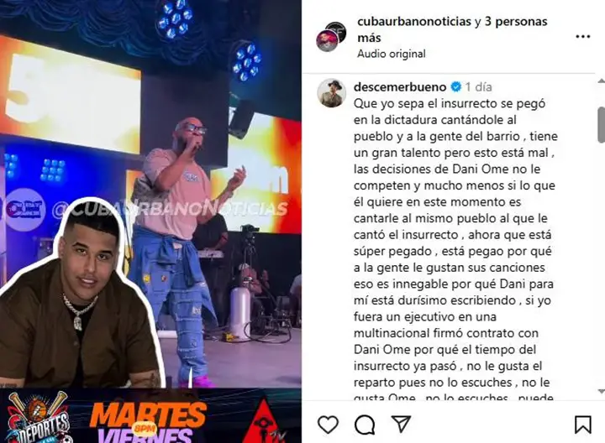Click the verified badge next to descemerbueno
Viewport: 605px width, 443px height.
tap(455, 86)
